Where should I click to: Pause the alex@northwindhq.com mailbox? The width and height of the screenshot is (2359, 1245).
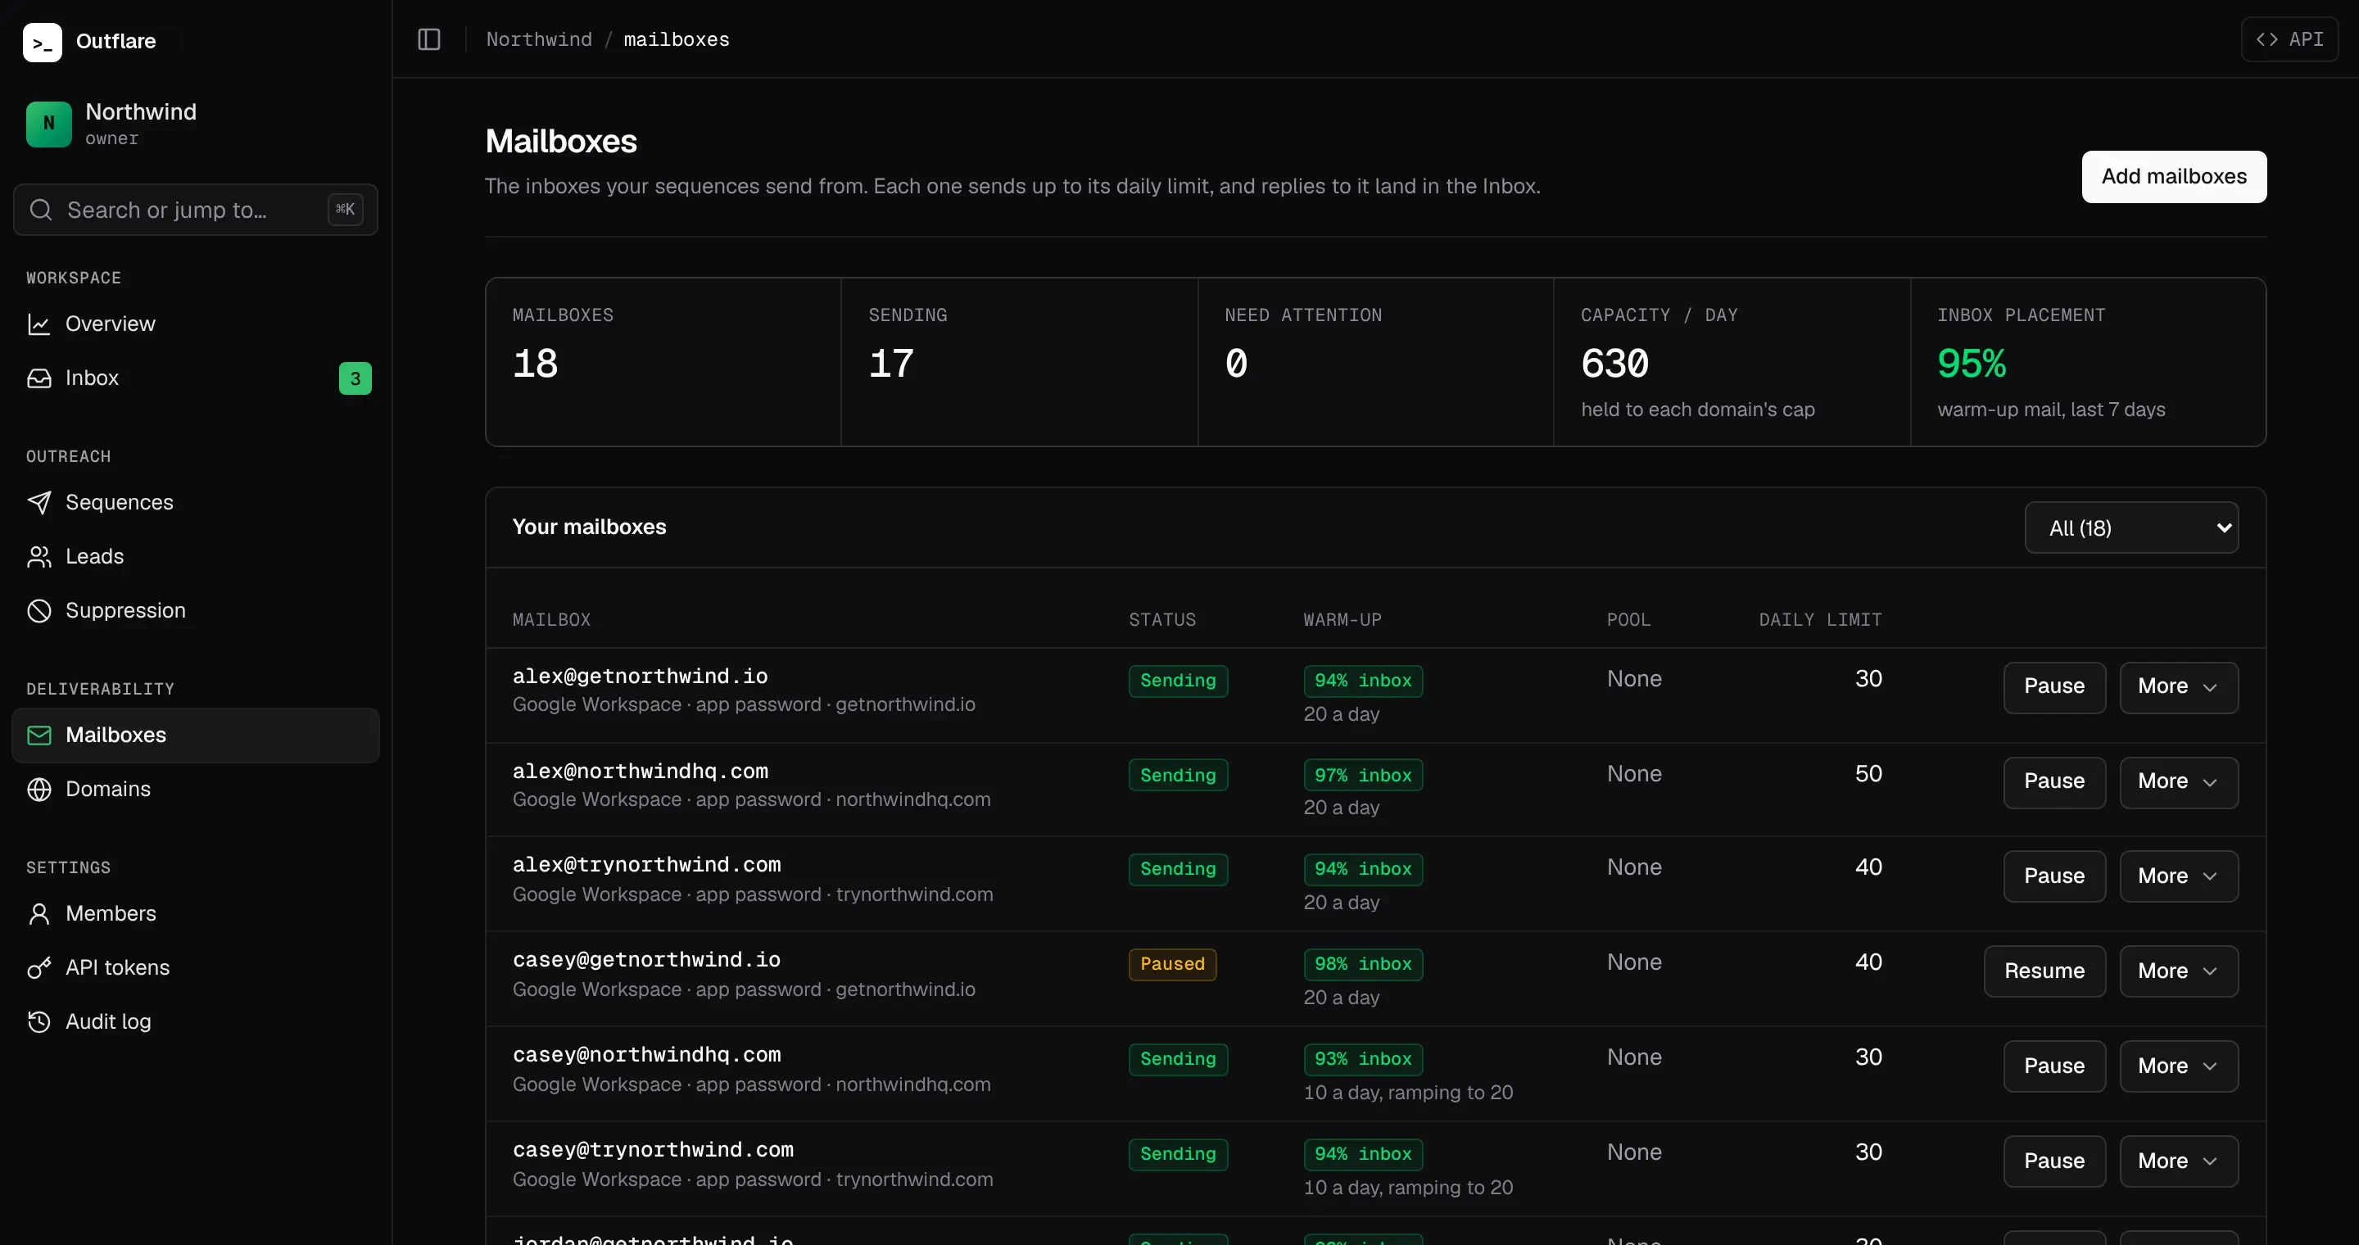point(2054,781)
